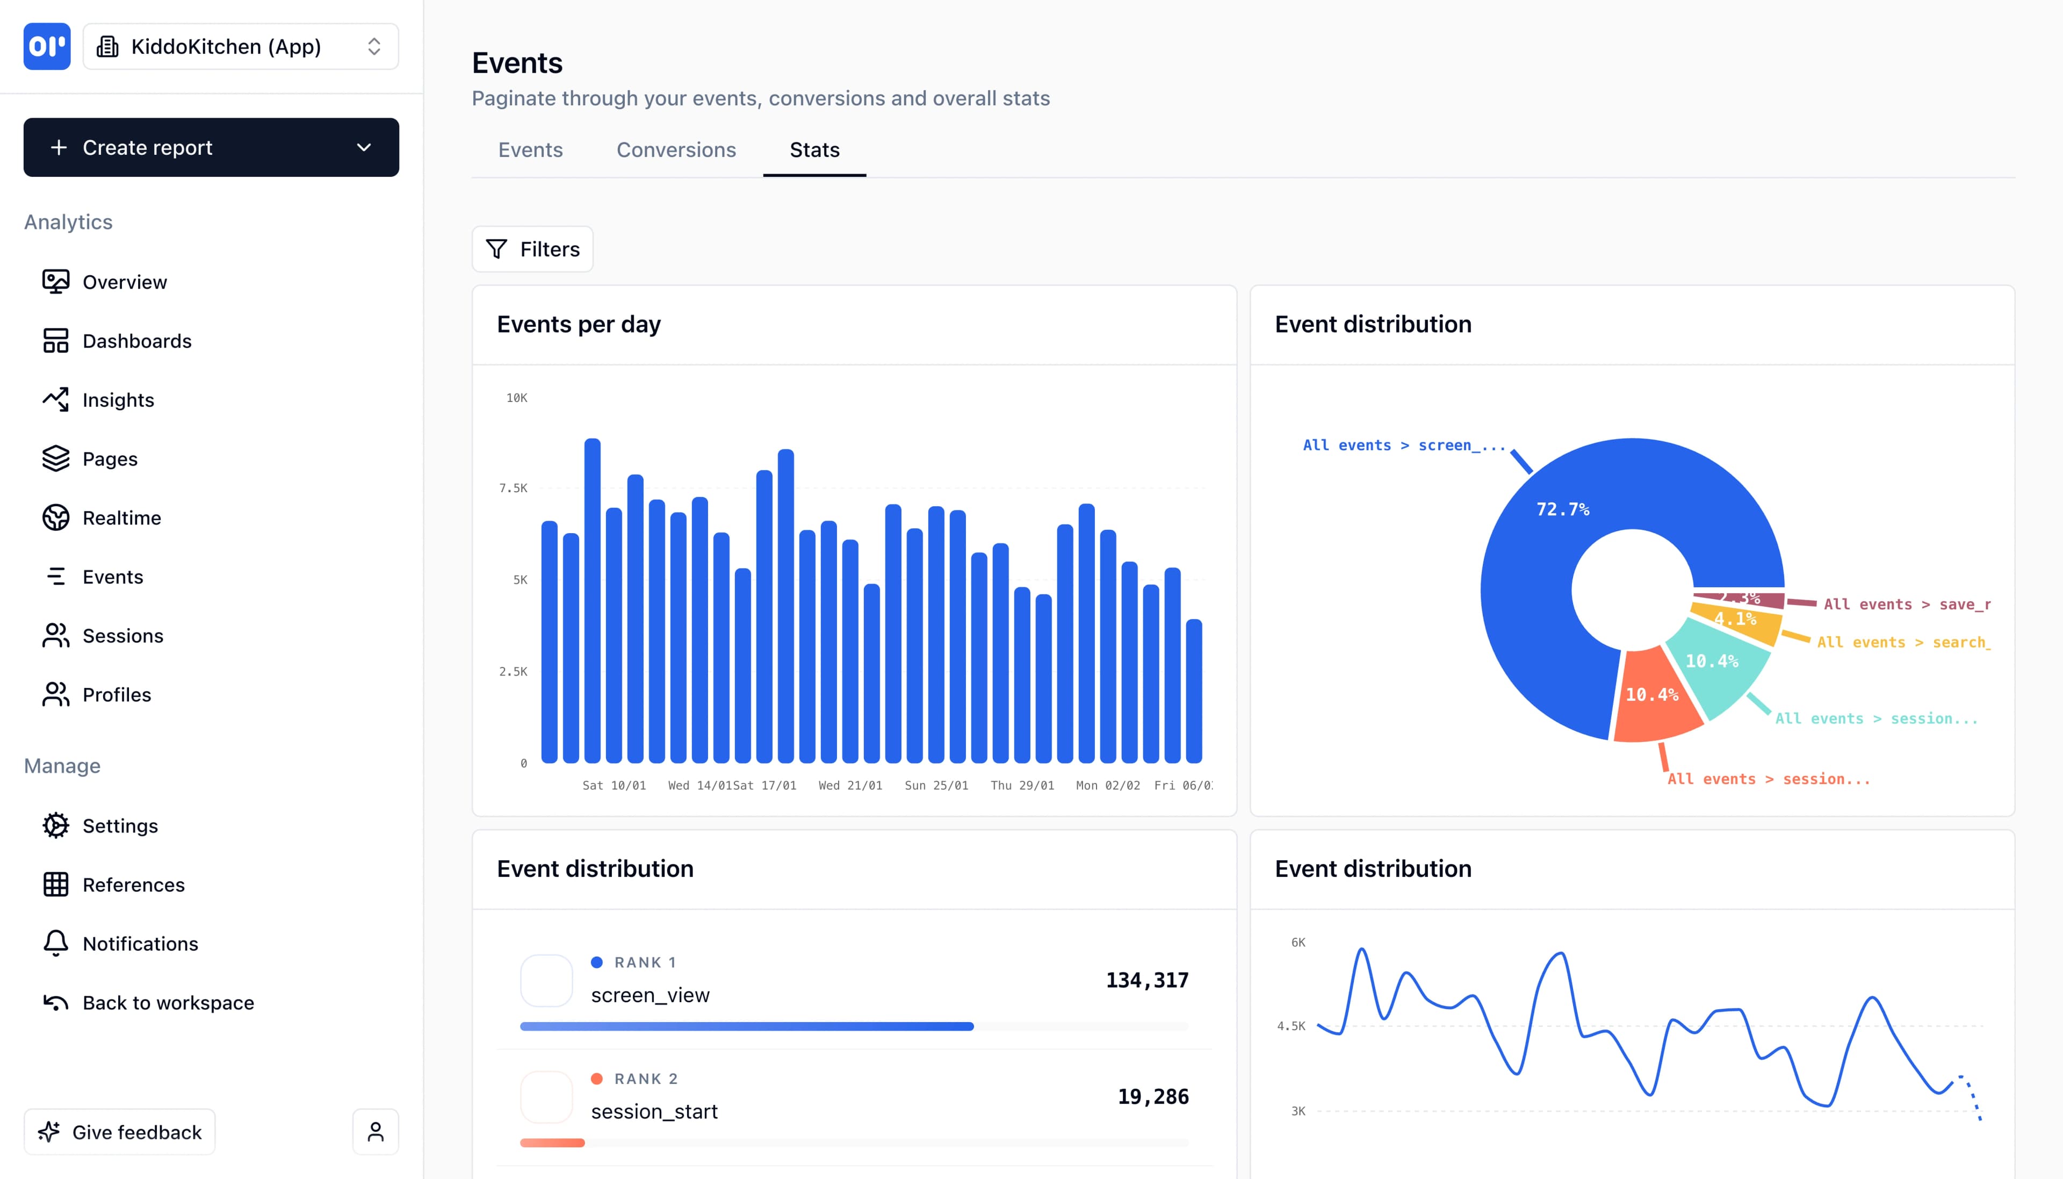2063x1179 pixels.
Task: Click the user account icon near Give feedback
Action: pyautogui.click(x=374, y=1131)
